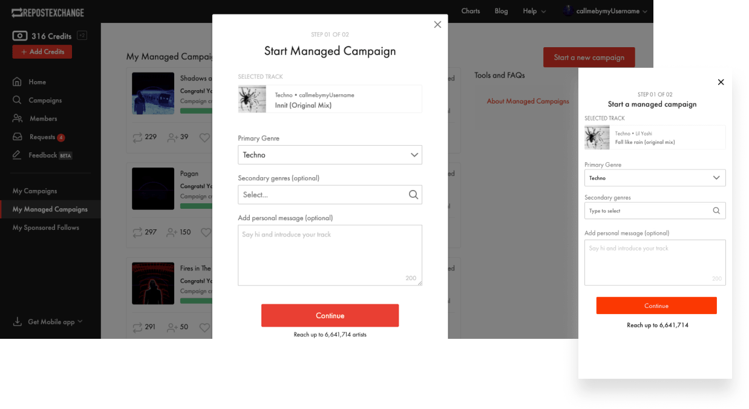The width and height of the screenshot is (749, 409).
Task: Click the Members people icon
Action: pos(18,119)
